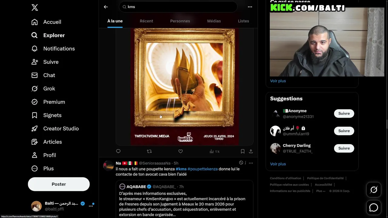The width and height of the screenshot is (388, 218).
Task: Switch to the Listes tab
Action: 243,21
